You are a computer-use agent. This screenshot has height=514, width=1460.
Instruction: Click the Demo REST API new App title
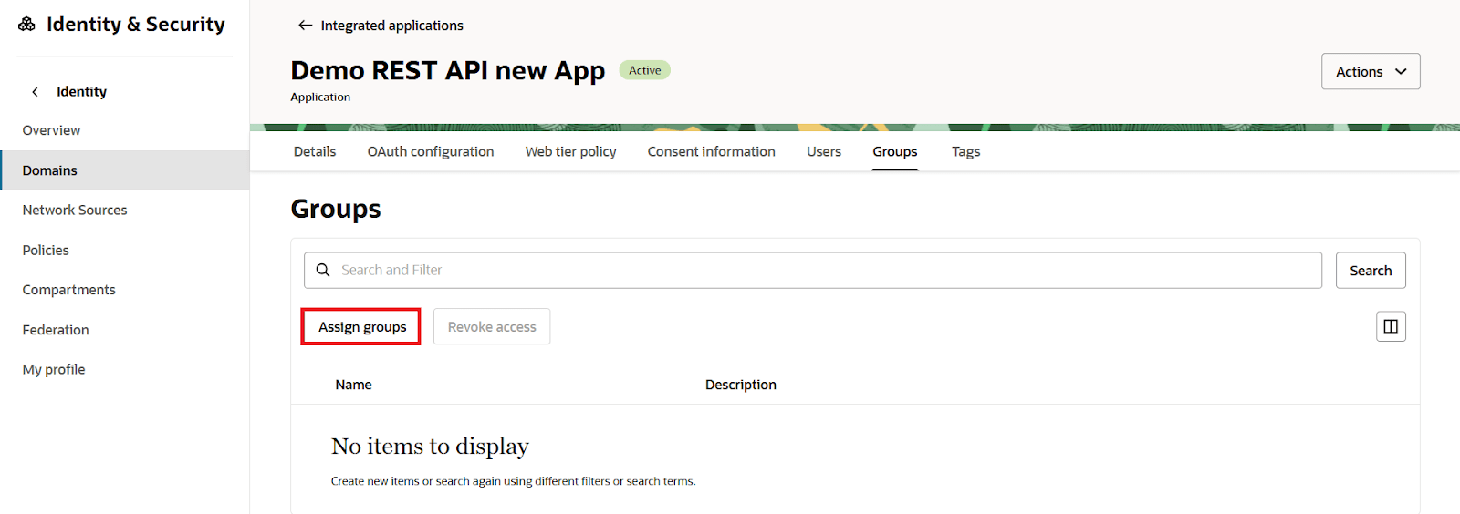pos(448,70)
